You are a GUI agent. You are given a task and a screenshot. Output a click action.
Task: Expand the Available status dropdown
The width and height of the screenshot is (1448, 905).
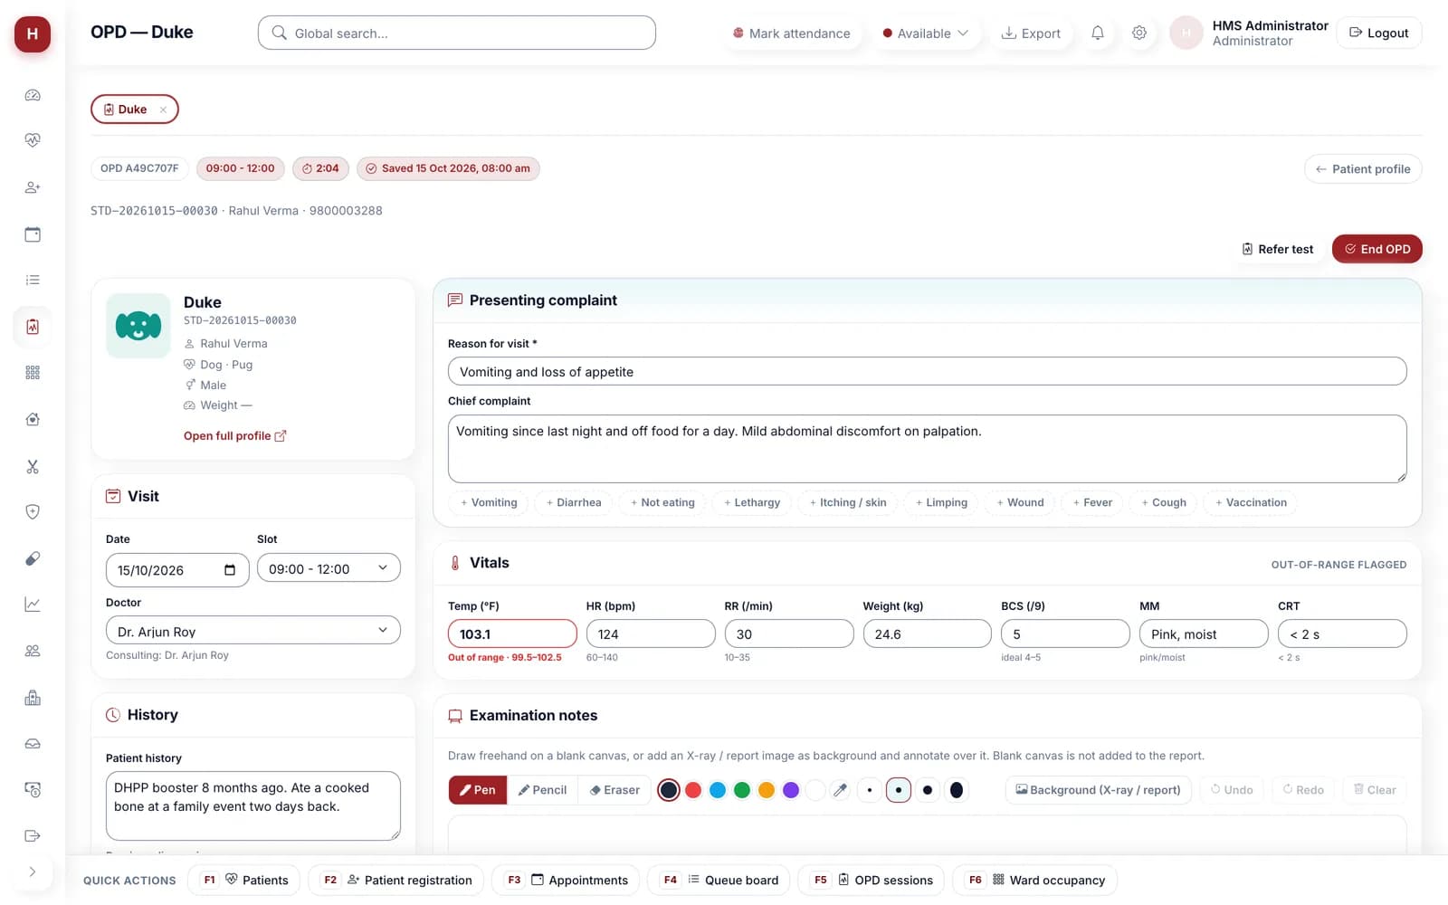click(x=926, y=33)
